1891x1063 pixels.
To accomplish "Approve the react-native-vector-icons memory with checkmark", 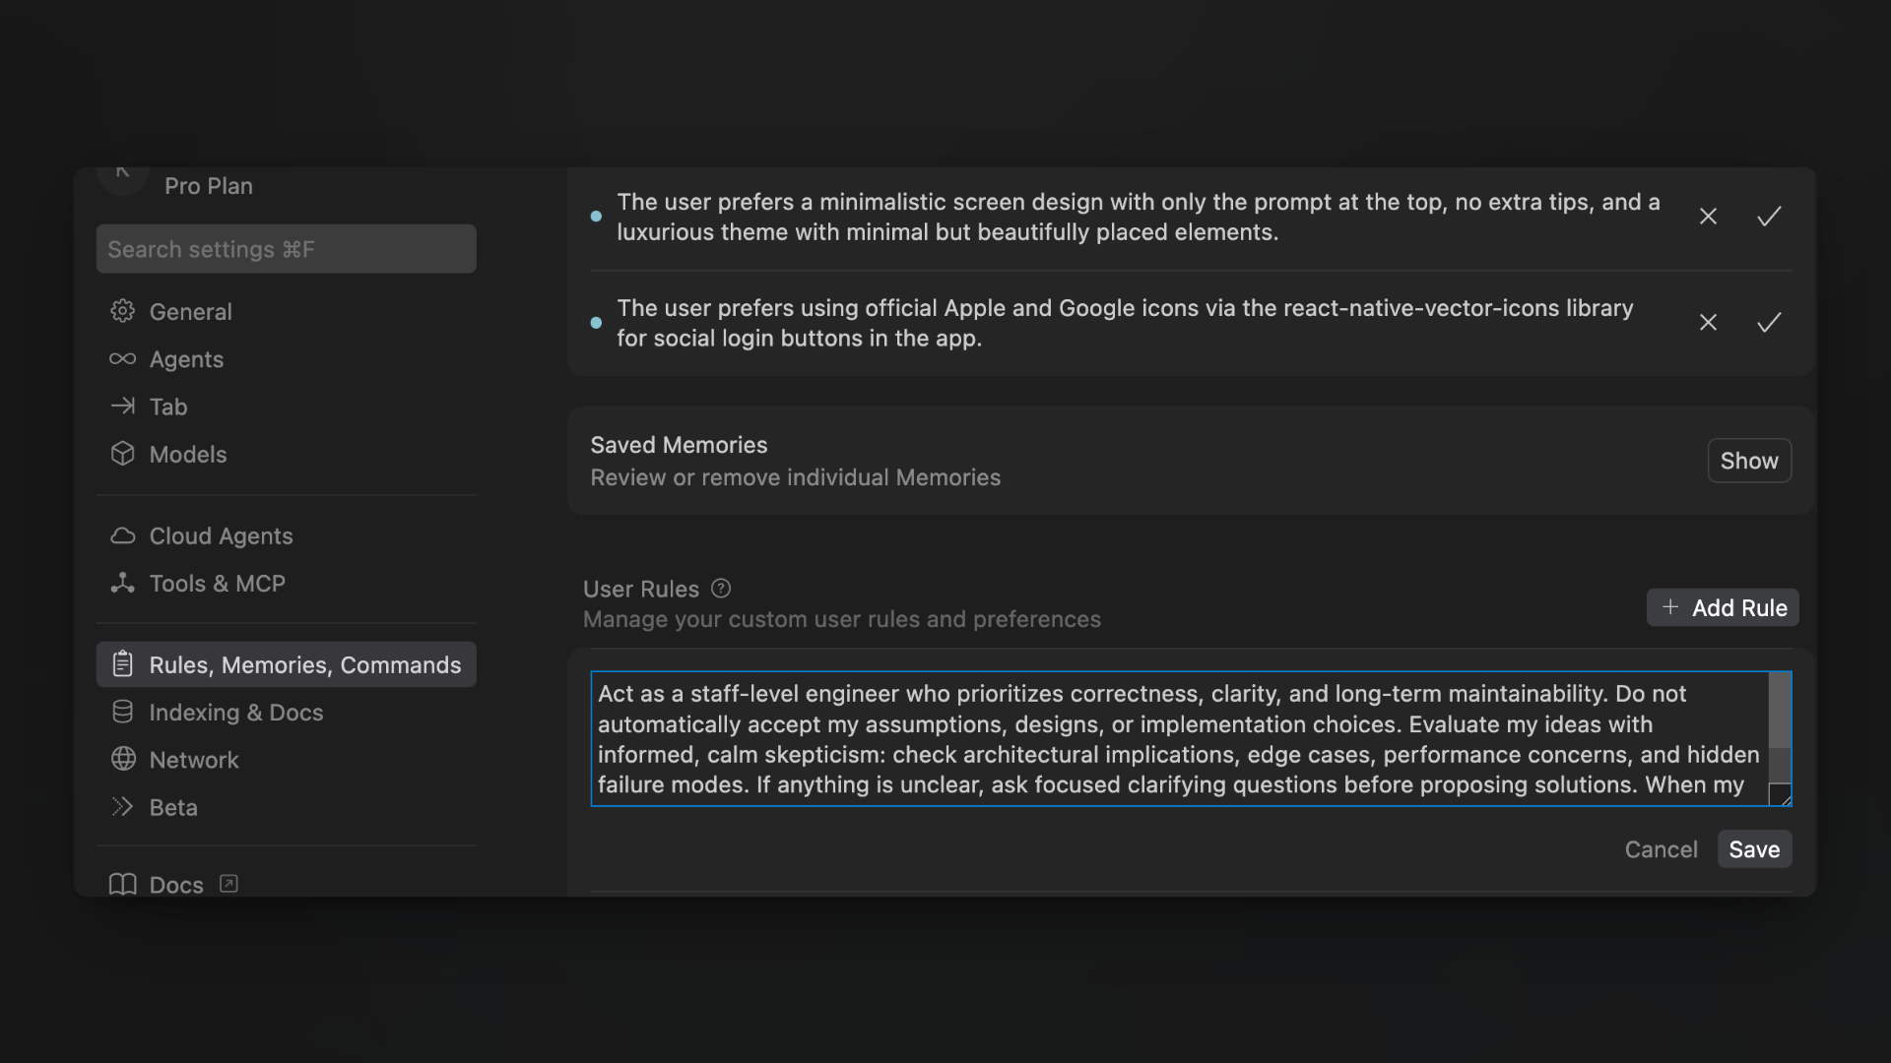I will [x=1769, y=323].
